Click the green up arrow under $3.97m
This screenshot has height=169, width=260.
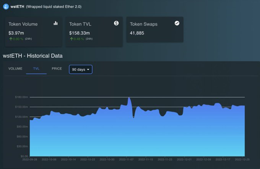coord(11,39)
